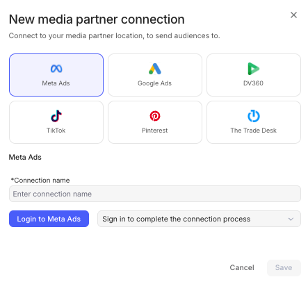The width and height of the screenshot is (308, 284).
Task: Click the green DV360 play logo
Action: pyautogui.click(x=254, y=69)
